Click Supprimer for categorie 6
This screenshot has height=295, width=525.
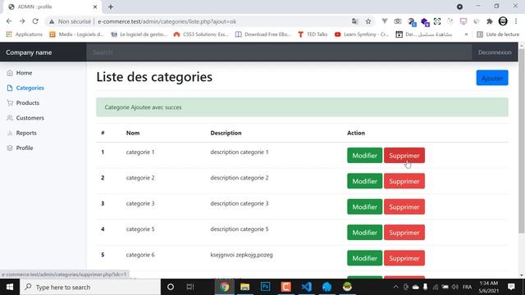point(404,259)
